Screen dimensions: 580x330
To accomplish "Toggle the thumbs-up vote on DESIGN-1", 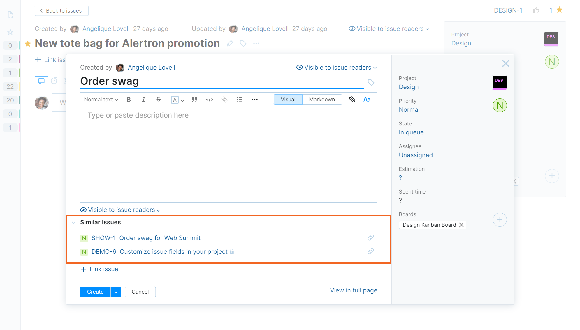I will [536, 10].
